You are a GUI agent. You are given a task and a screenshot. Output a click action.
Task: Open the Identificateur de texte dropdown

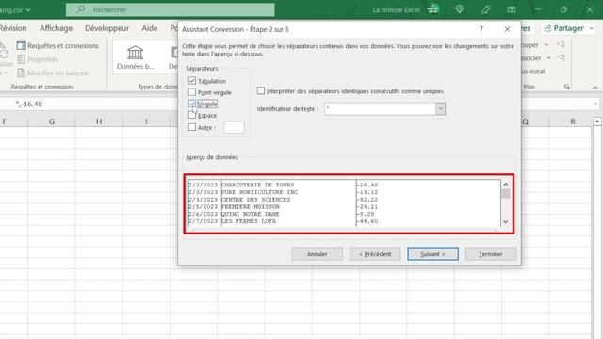(x=441, y=109)
